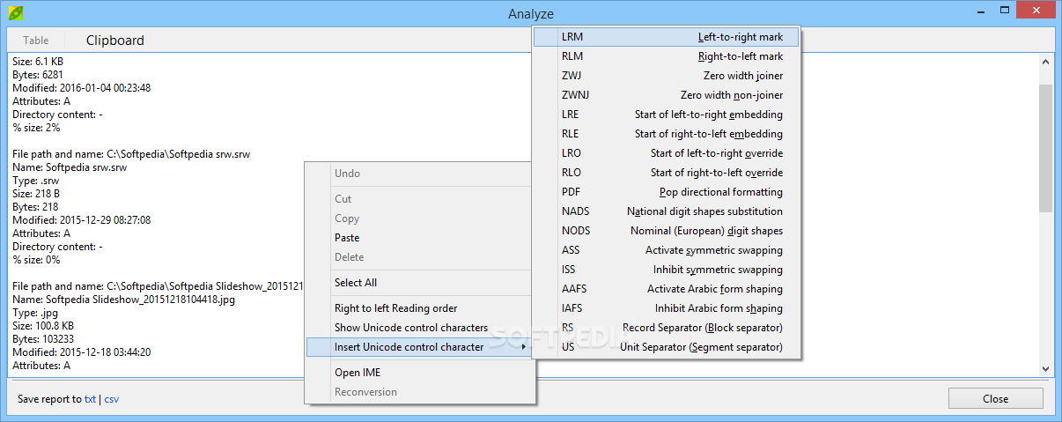The width and height of the screenshot is (1062, 422).
Task: Select Open IME menu entry
Action: [420, 373]
